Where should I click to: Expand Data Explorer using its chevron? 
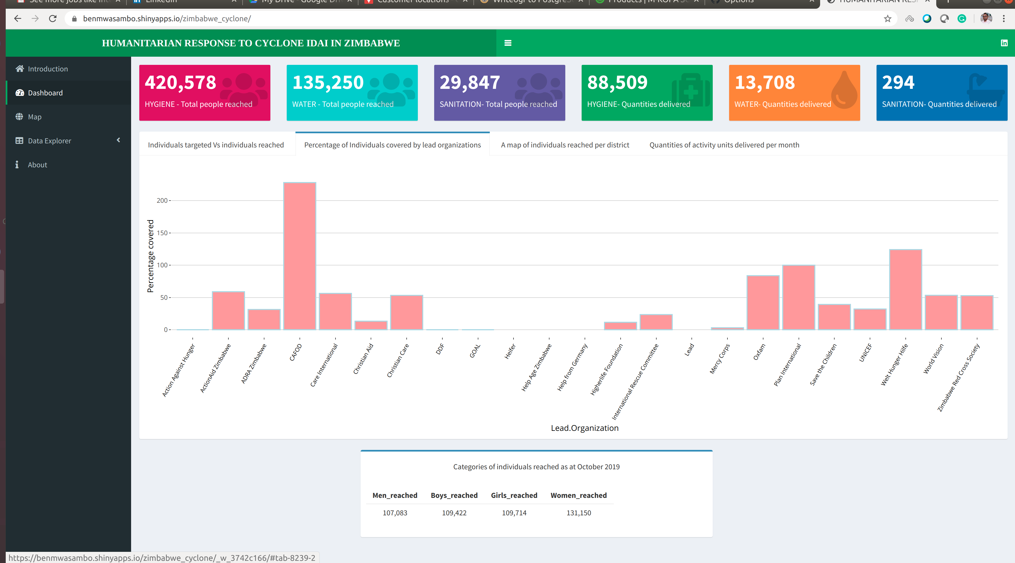point(118,140)
